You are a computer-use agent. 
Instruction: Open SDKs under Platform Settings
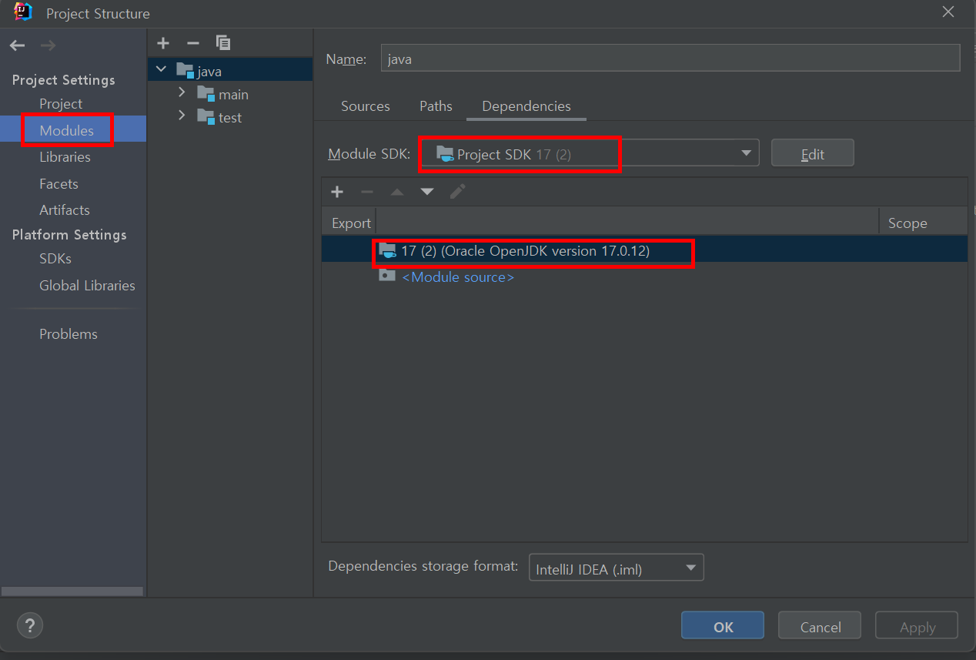click(55, 259)
